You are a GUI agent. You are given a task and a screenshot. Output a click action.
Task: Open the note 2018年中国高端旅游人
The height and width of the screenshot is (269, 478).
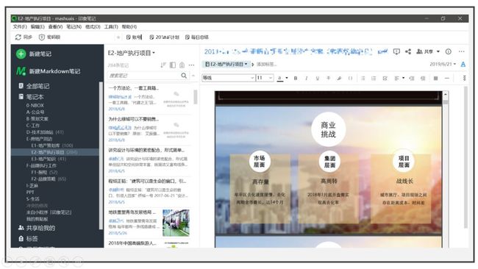pos(149,244)
